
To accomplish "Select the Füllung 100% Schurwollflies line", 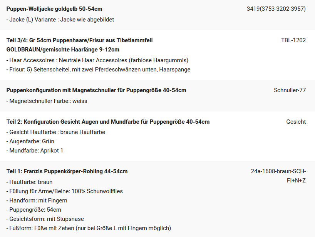I will pos(64,191).
